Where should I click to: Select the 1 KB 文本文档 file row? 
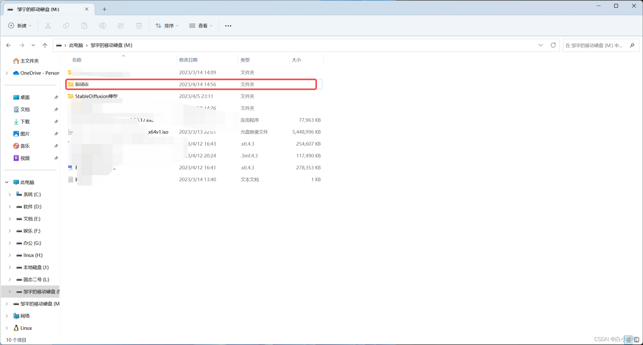194,180
